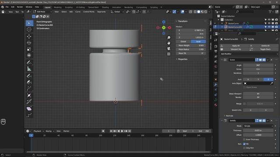
Task: Toggle render camera for BezierCurve
Action: (276, 23)
